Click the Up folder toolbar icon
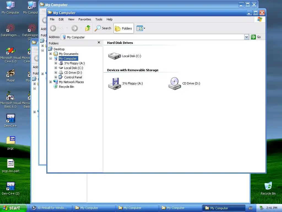 (x=88, y=28)
